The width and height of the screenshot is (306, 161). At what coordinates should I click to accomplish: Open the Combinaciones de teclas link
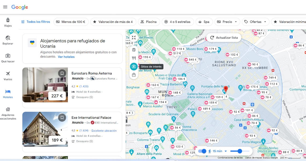coord(230,158)
